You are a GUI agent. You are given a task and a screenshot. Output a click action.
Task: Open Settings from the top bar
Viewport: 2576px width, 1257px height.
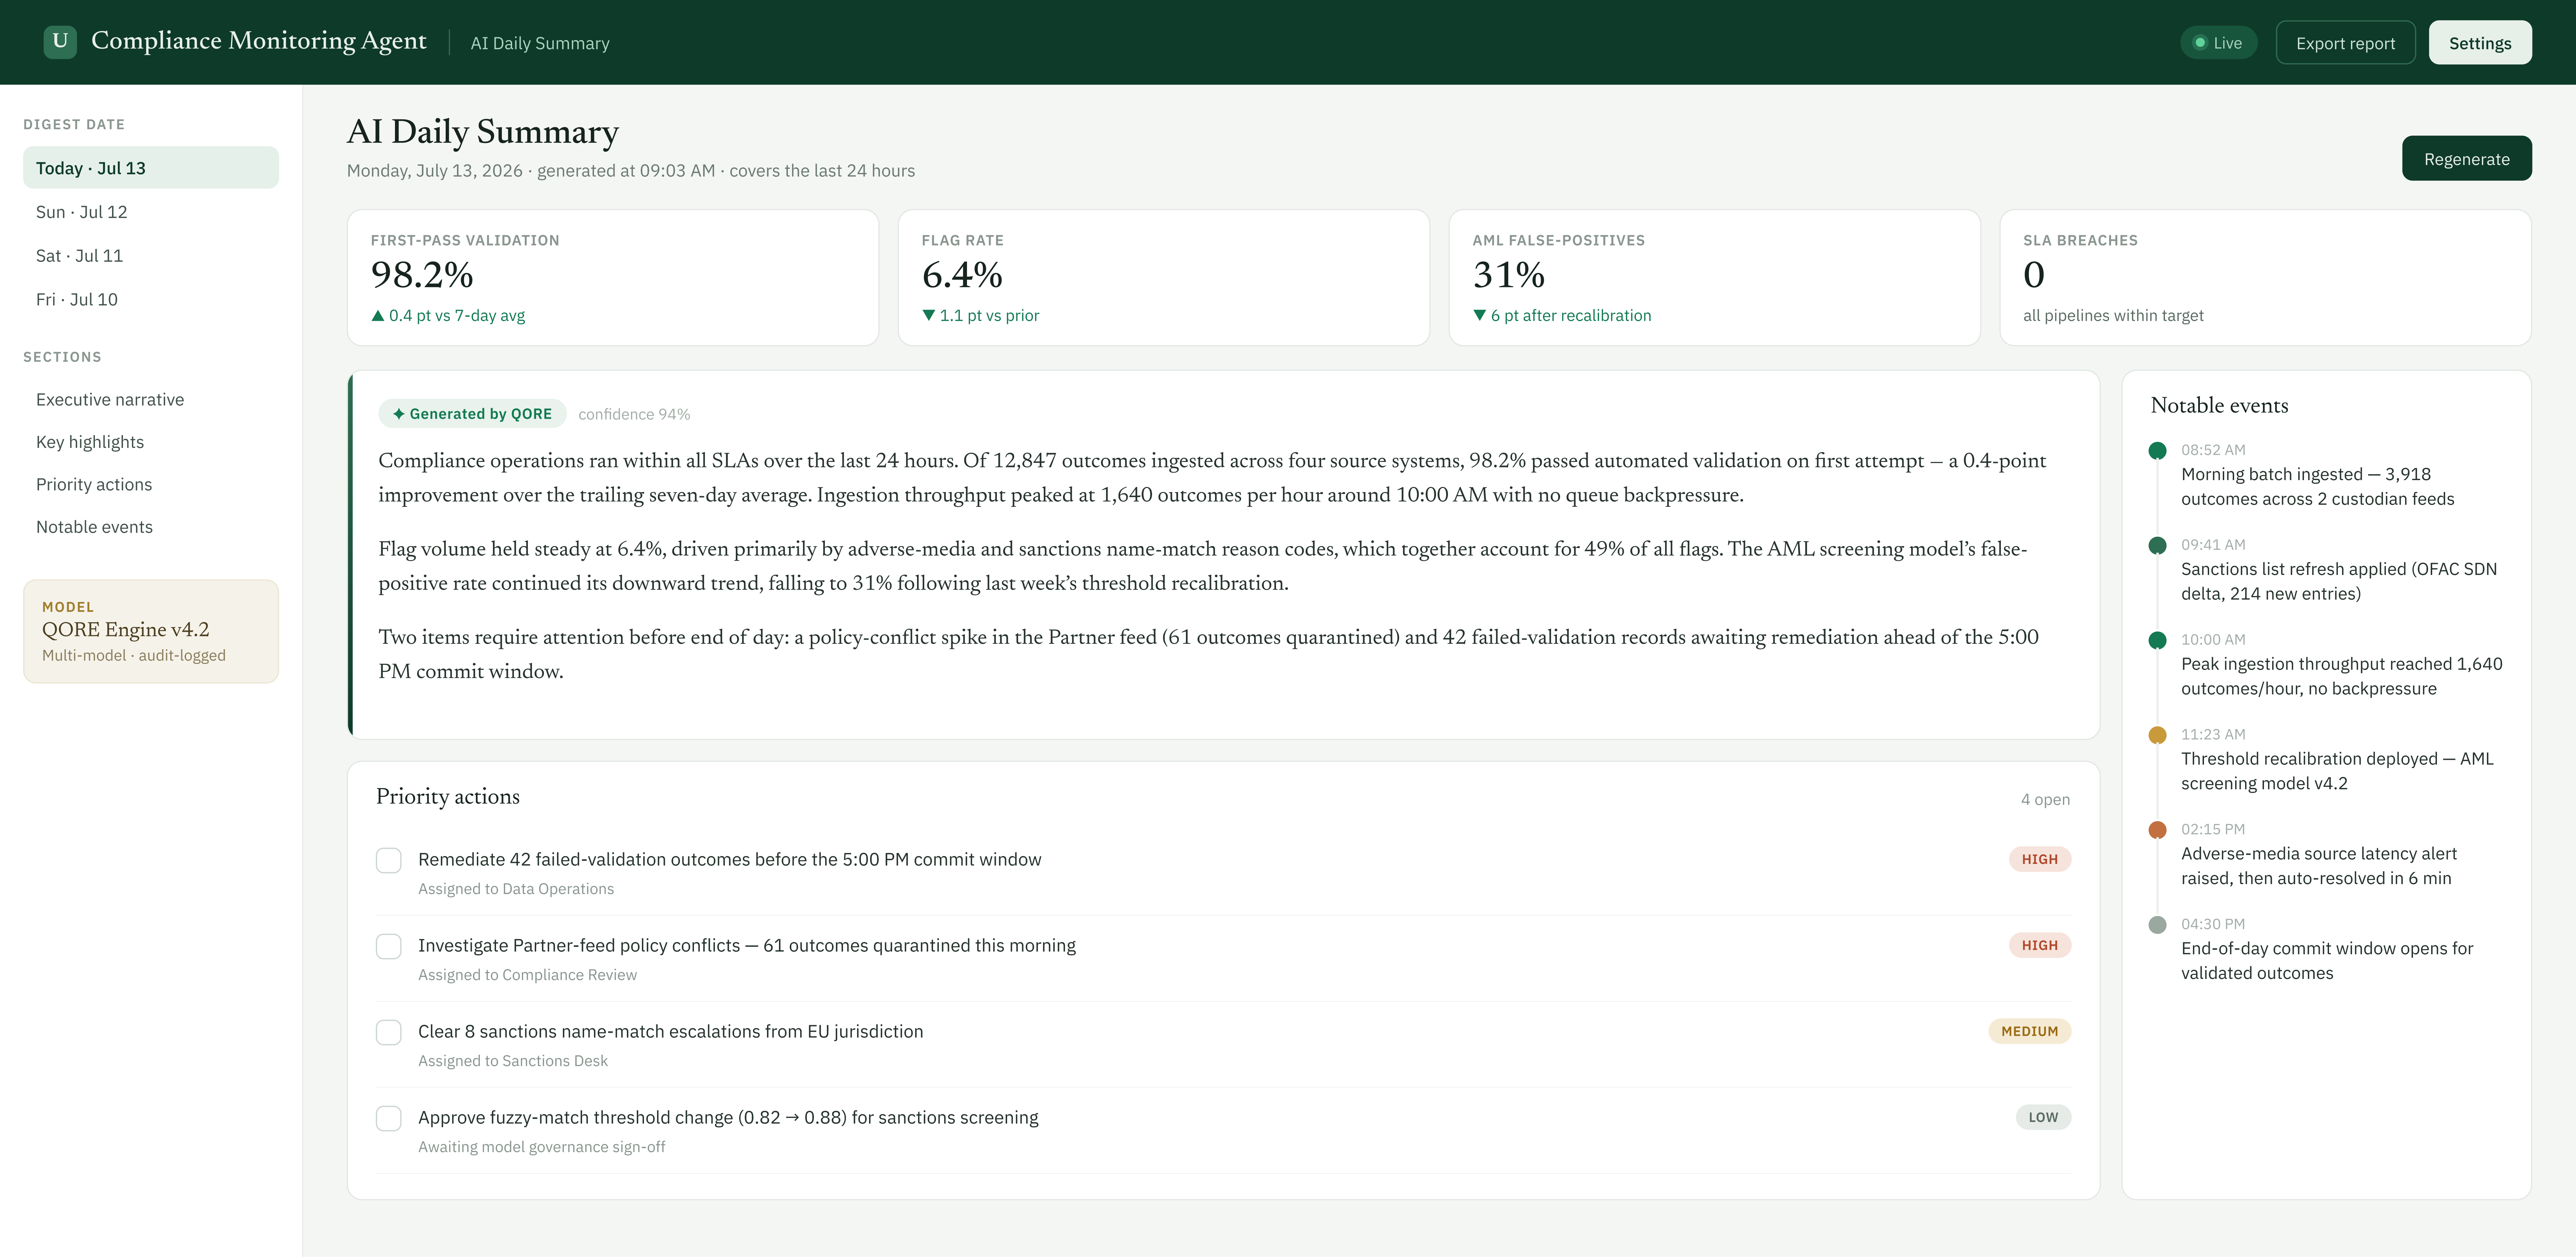(x=2480, y=43)
